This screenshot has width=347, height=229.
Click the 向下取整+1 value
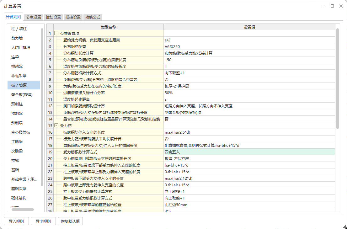point(249,73)
